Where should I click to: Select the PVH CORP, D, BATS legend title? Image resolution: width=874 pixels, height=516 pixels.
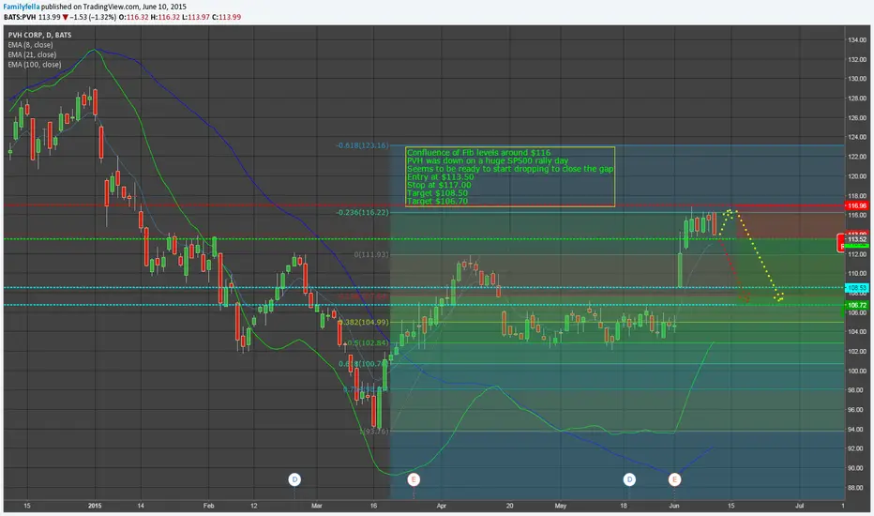39,35
